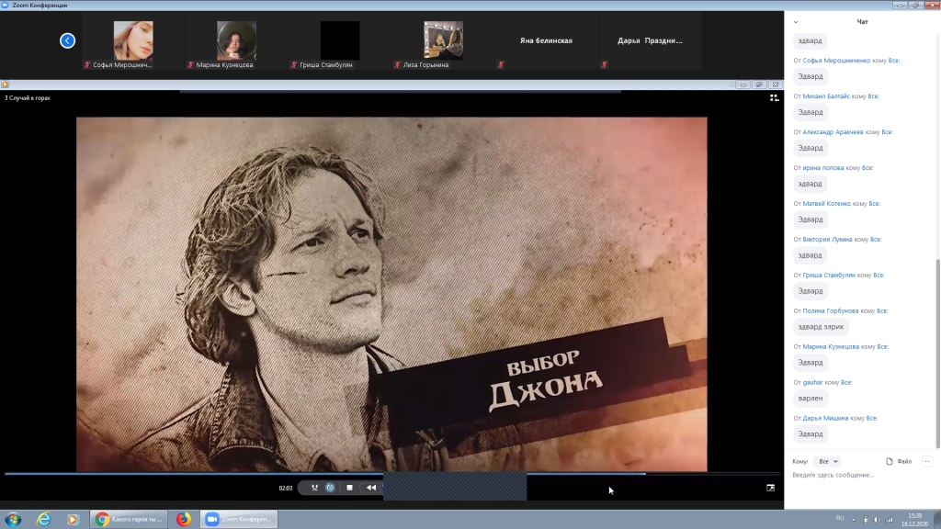Viewport: 941px width, 529px height.
Task: Open the Windows Start menu
Action: tap(13, 520)
